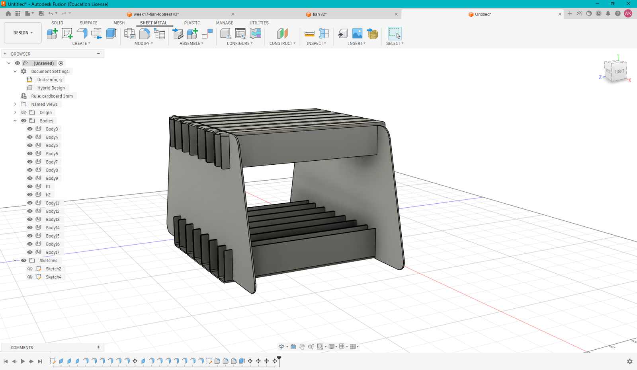
Task: Expand the Named Views folder
Action: pyautogui.click(x=15, y=104)
